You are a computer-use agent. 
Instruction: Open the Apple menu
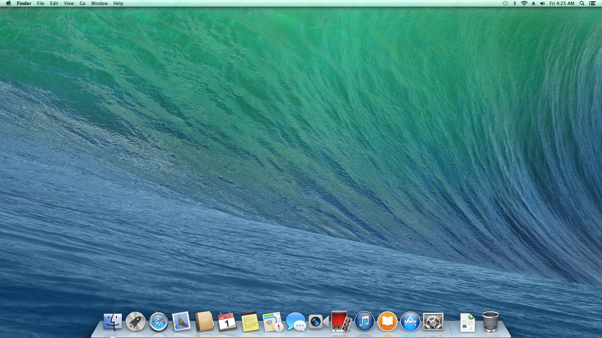[x=8, y=3]
